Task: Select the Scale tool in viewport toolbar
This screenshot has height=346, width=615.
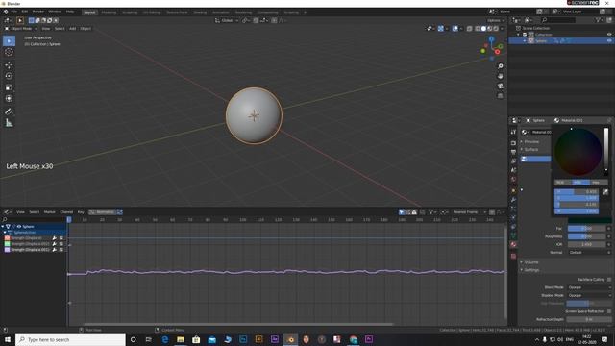Action: (9, 87)
